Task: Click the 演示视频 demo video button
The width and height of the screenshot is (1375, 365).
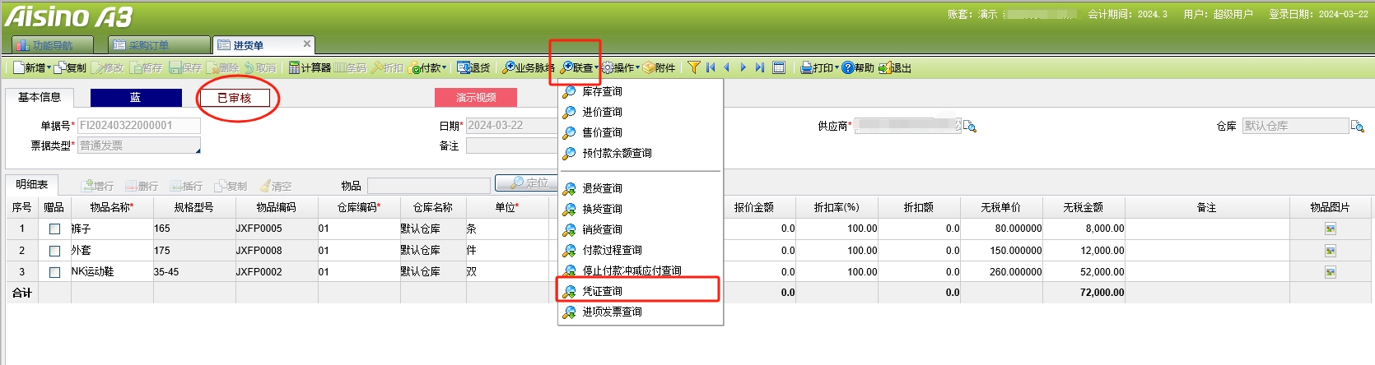Action: click(x=476, y=97)
